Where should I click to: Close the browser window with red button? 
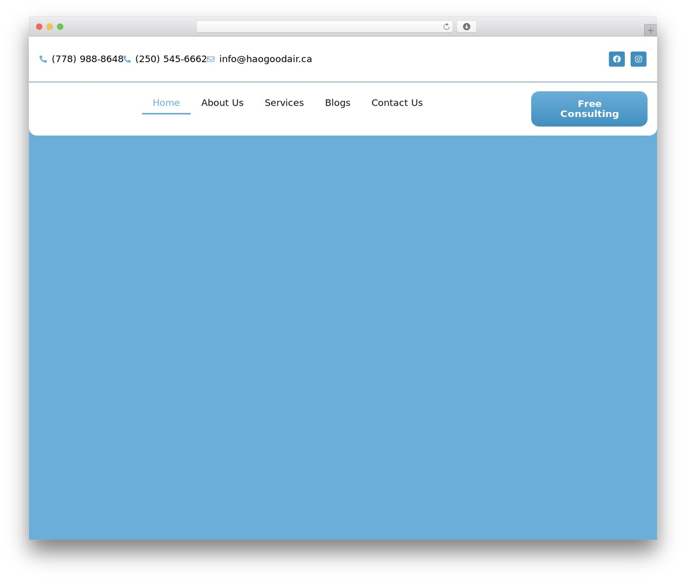39,27
